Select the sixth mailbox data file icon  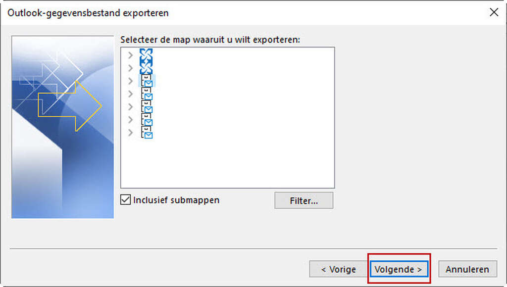click(x=147, y=120)
